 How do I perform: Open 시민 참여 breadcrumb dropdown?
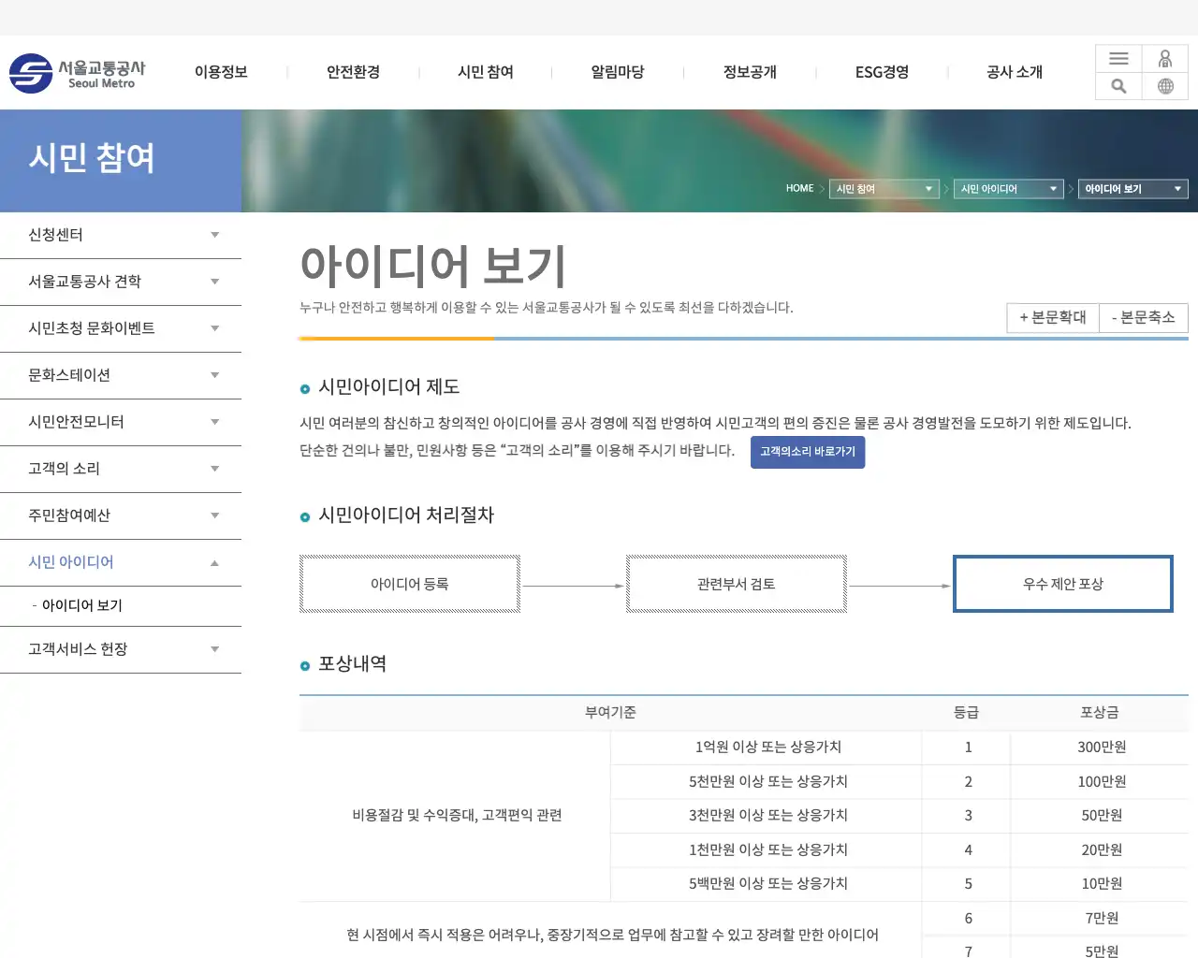(884, 189)
